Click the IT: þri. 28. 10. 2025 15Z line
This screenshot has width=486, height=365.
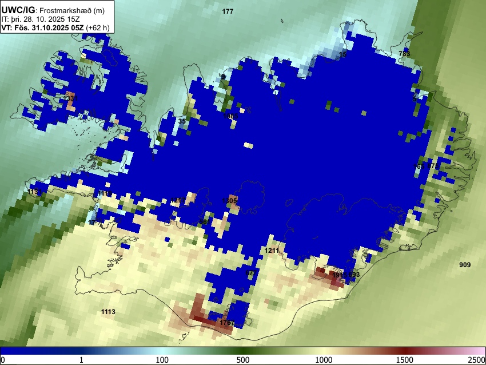[40, 19]
